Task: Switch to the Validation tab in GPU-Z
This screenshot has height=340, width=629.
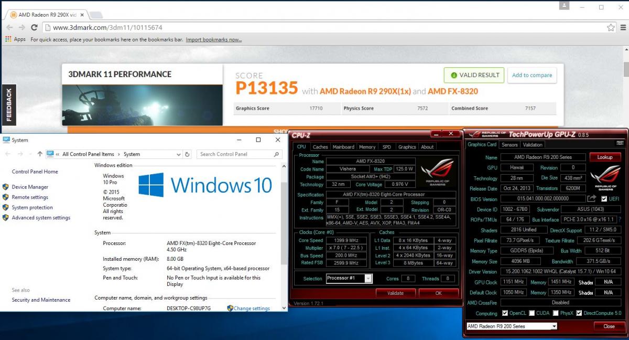Action: tap(533, 145)
